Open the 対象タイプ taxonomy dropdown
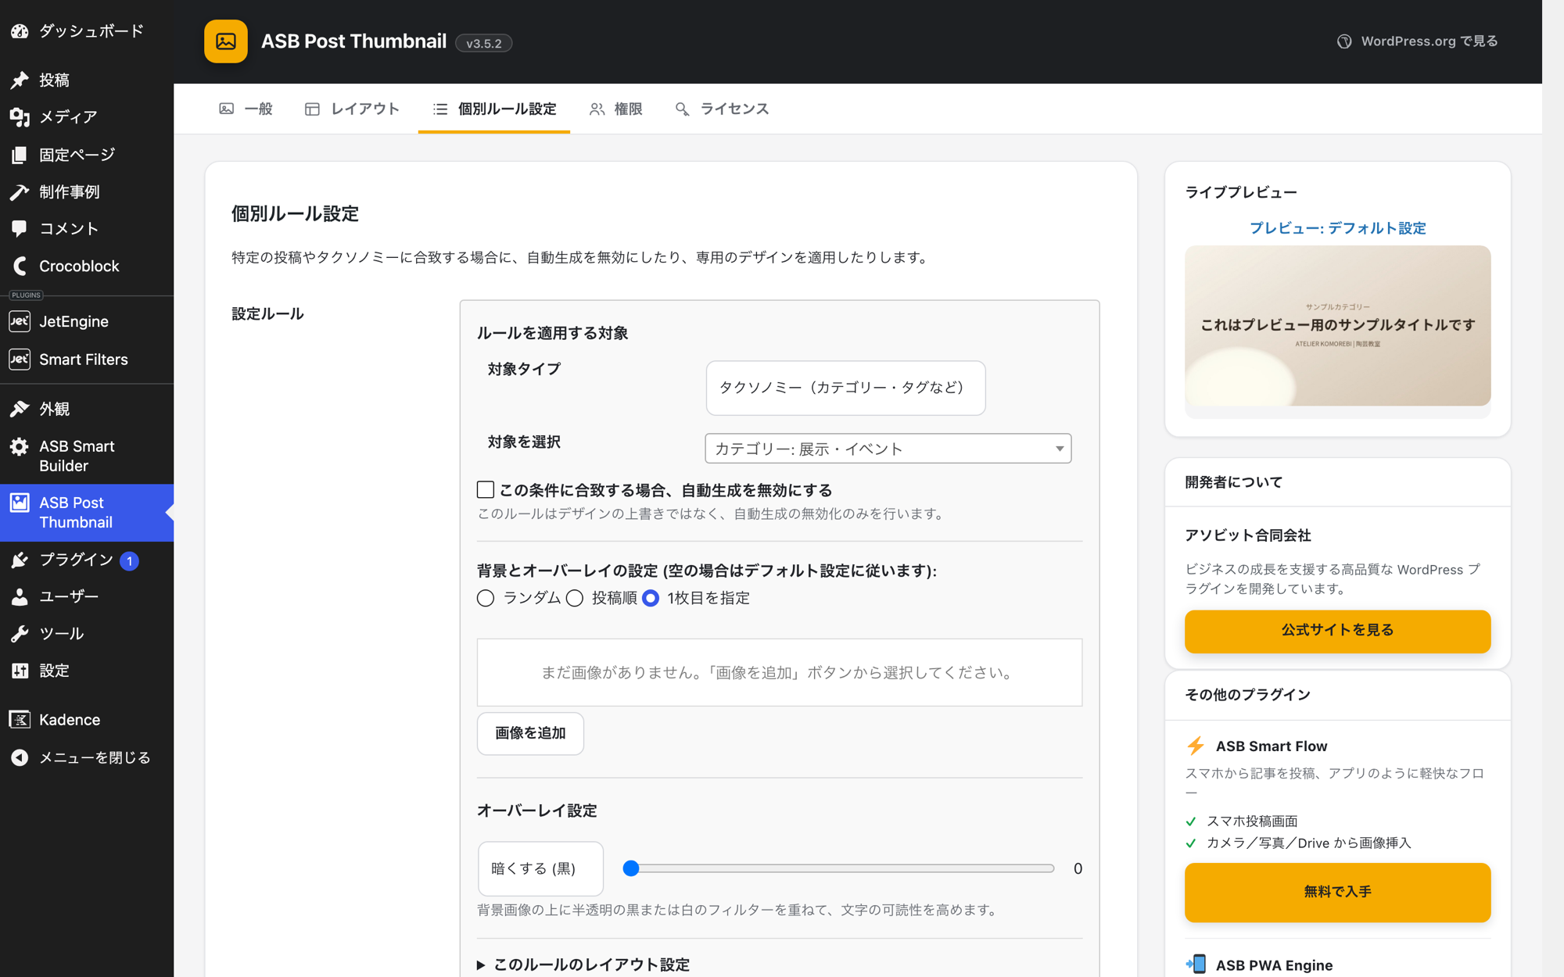 pos(845,388)
